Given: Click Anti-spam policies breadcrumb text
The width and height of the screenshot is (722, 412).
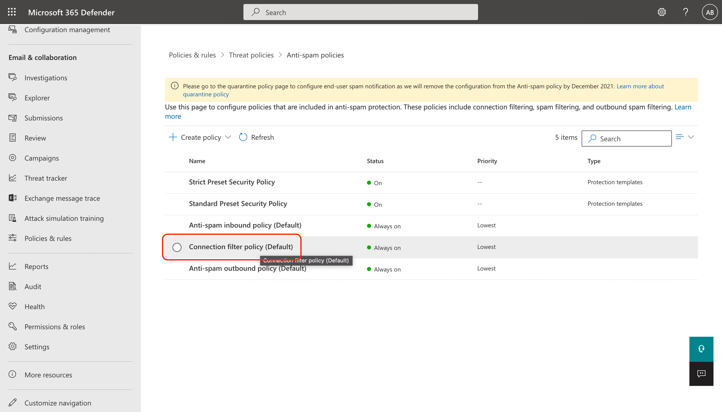Looking at the screenshot, I should pos(315,55).
